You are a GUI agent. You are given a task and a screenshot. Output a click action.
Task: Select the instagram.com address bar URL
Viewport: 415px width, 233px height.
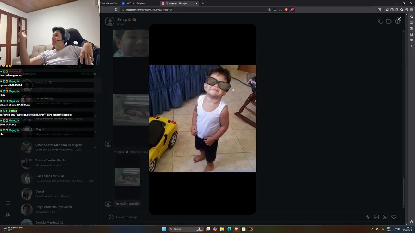149,10
